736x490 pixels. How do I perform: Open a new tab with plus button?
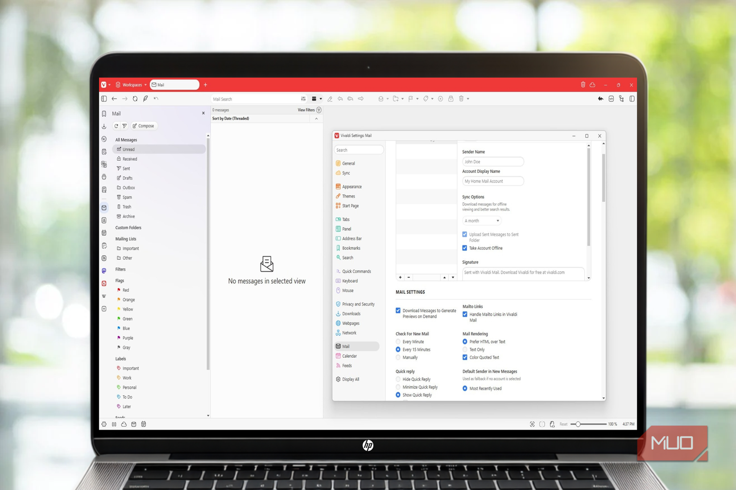pos(206,85)
